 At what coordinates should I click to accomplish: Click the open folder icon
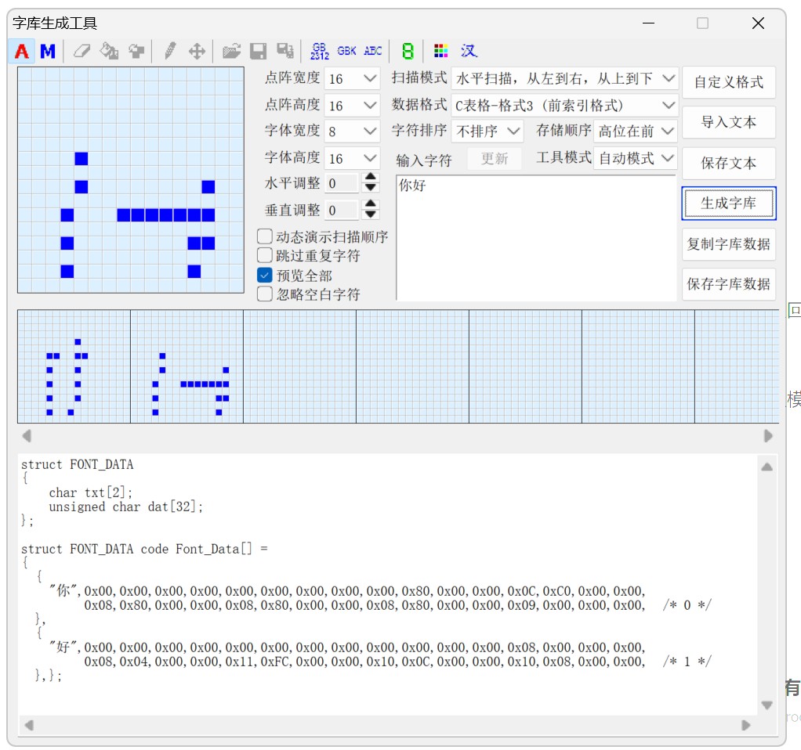pos(230,52)
